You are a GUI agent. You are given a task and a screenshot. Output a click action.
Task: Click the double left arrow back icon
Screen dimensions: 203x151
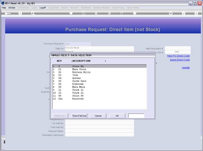(x=96, y=13)
